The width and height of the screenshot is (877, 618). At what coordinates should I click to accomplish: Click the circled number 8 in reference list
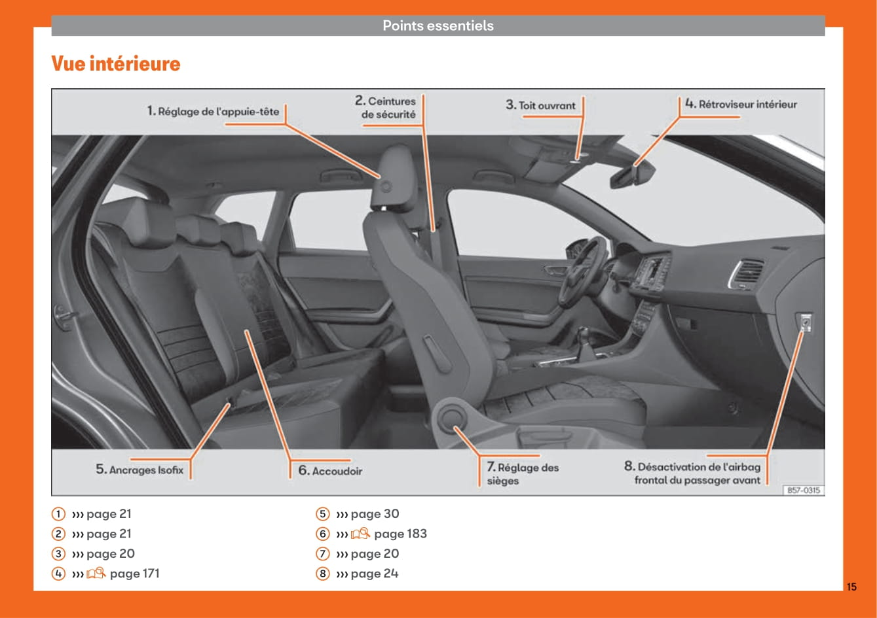(x=322, y=574)
